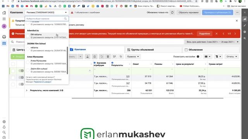
Task: Open the Ads Manager home icon
Action: [x=4, y=13]
